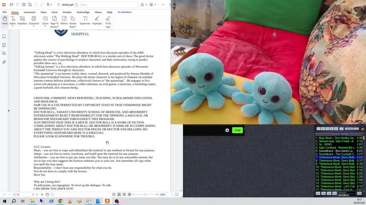Click the zoom in plus button
Image resolution: width=366 pixels, height=205 pixels.
(157, 194)
